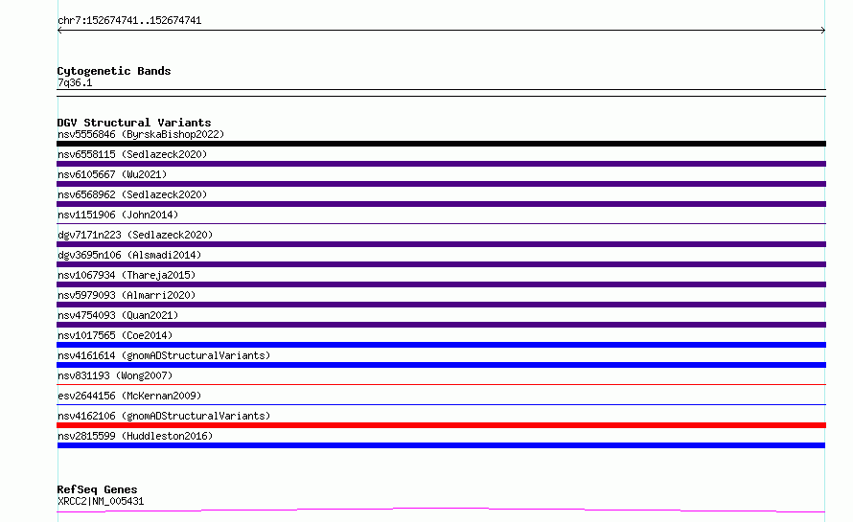This screenshot has width=853, height=522.
Task: Open variant nsv4754093 (Quan2021) label
Action: (118, 315)
